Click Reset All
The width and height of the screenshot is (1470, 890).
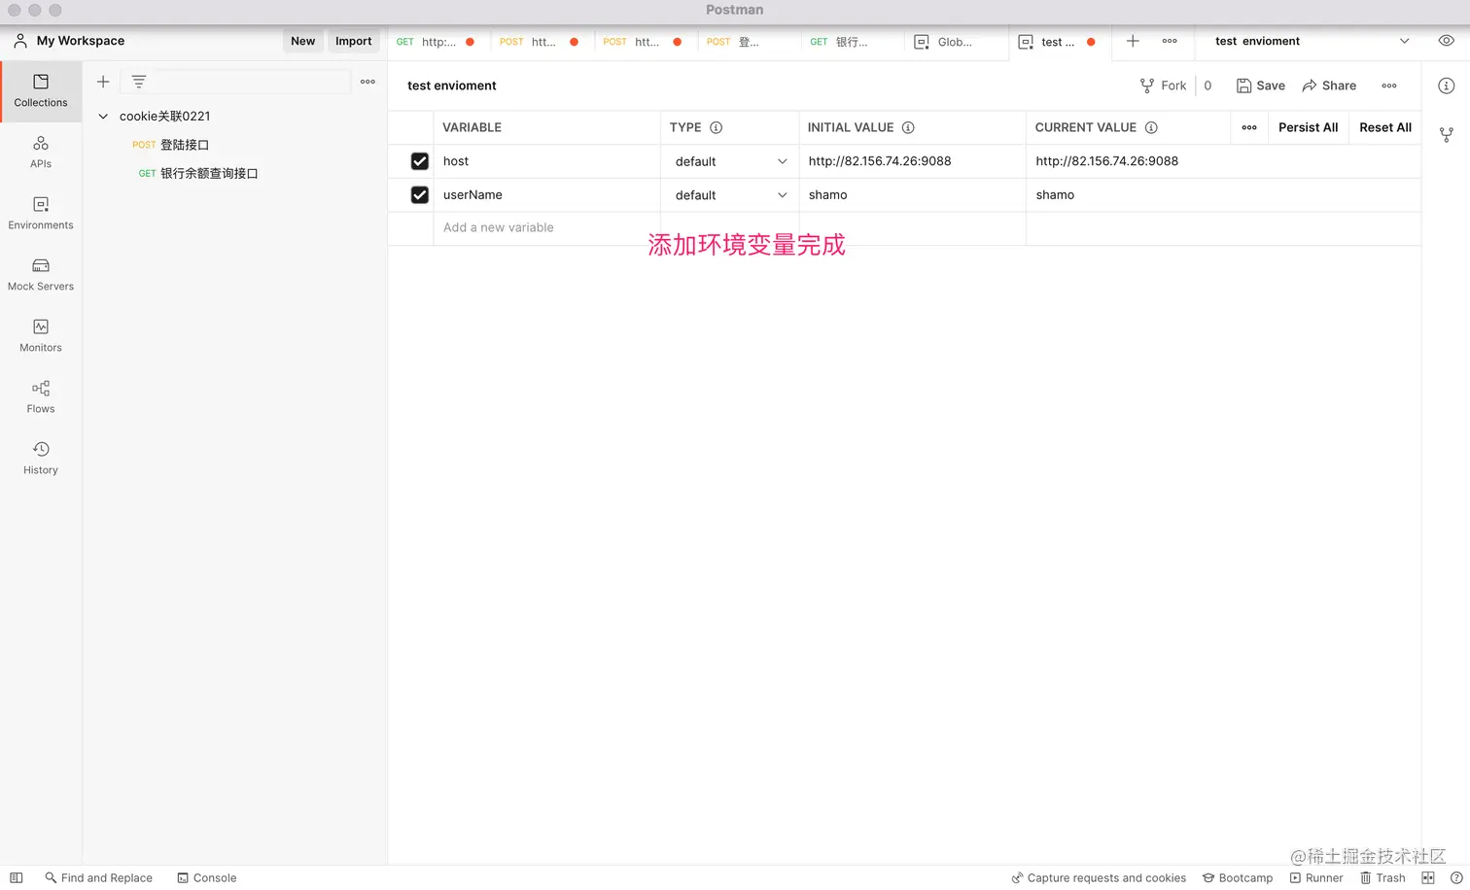tap(1385, 127)
